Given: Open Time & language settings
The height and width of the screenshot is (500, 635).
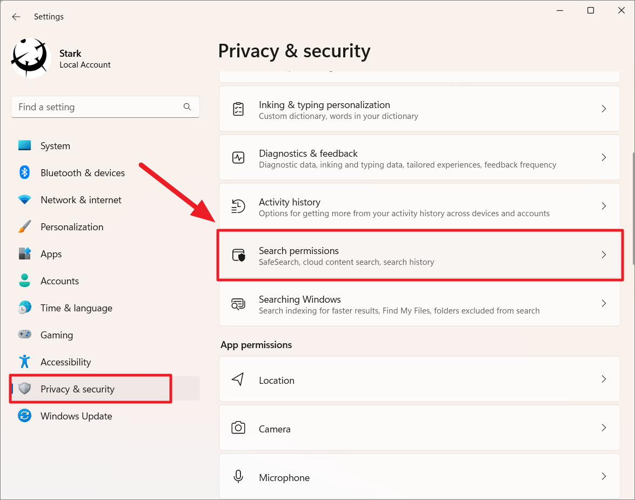Looking at the screenshot, I should [76, 308].
